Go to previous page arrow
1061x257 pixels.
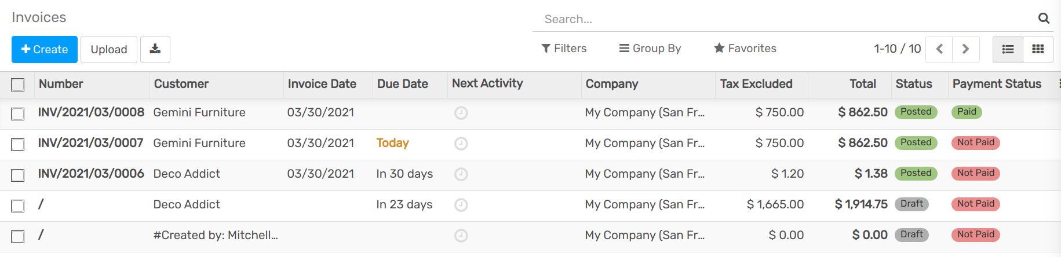coord(939,49)
